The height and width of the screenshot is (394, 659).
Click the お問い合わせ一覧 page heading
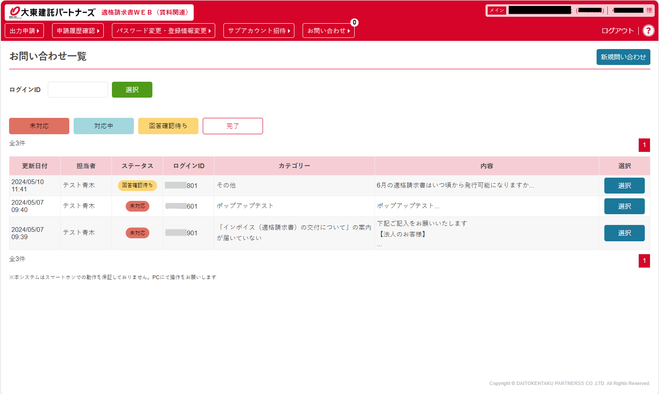click(x=48, y=56)
